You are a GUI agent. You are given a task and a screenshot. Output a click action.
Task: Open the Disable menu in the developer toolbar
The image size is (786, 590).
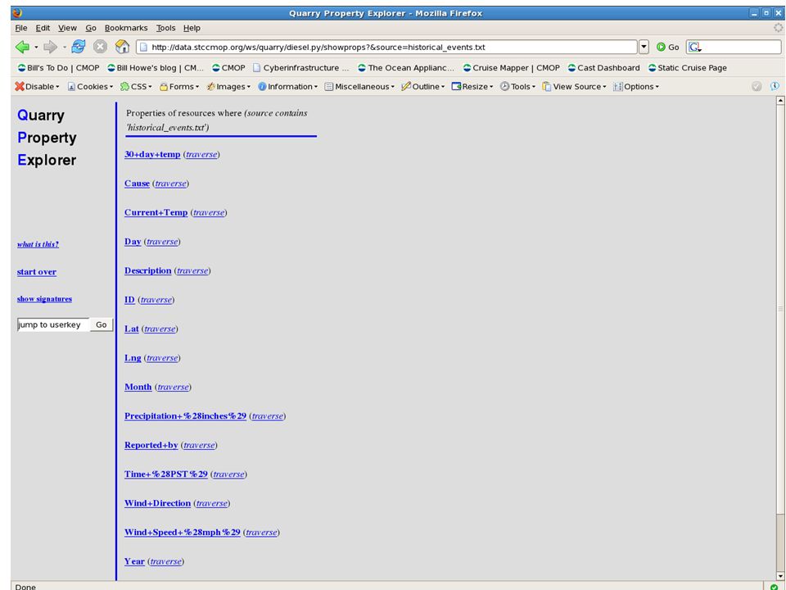(37, 87)
